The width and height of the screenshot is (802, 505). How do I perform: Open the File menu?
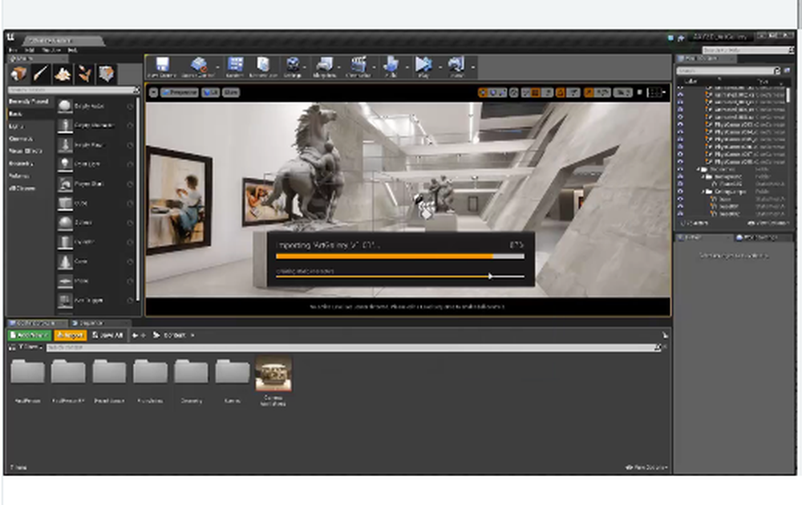tap(14, 50)
